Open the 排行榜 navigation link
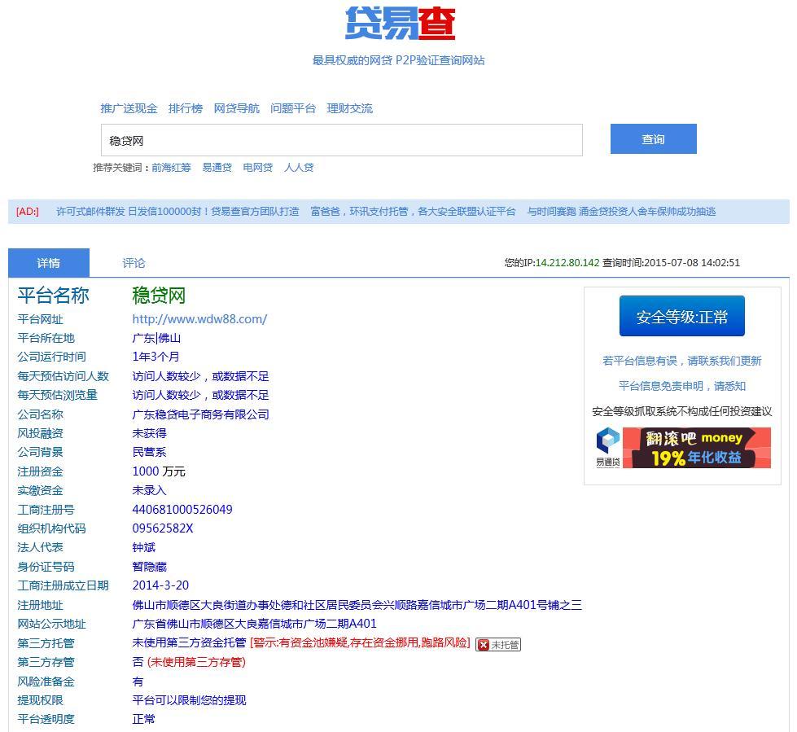Viewport: 797px width, 732px height. [x=186, y=108]
